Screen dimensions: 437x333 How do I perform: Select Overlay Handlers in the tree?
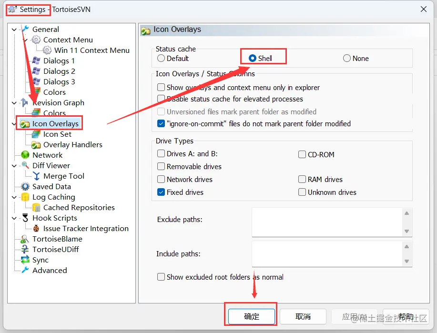coord(73,145)
